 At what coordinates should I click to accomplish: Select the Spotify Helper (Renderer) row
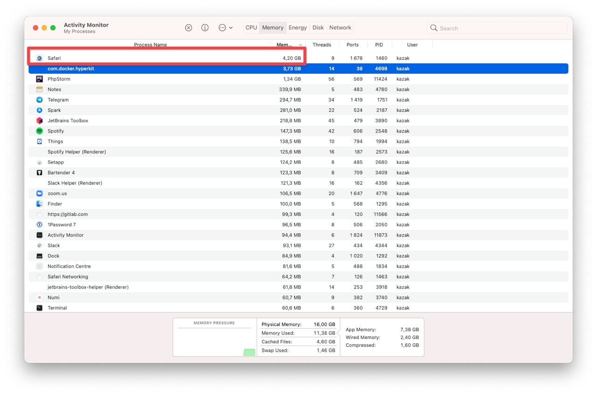click(298, 152)
